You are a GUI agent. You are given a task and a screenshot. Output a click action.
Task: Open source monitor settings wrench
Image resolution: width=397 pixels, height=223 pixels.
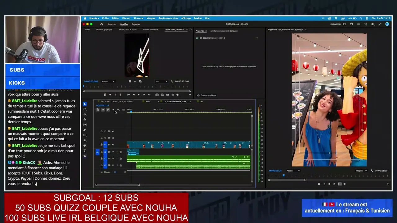pyautogui.click(x=172, y=81)
